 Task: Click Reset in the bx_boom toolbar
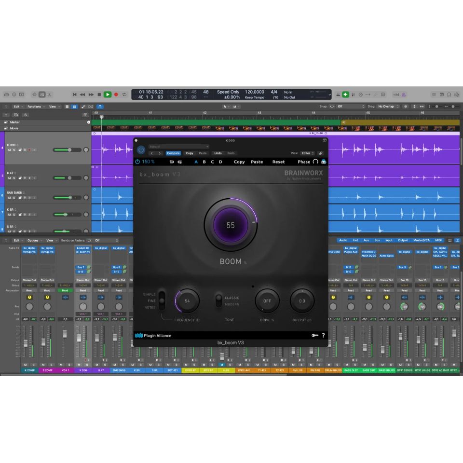[278, 162]
